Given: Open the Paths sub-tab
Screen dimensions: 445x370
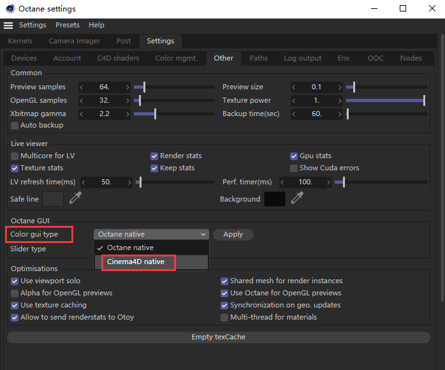Looking at the screenshot, I should coord(259,58).
